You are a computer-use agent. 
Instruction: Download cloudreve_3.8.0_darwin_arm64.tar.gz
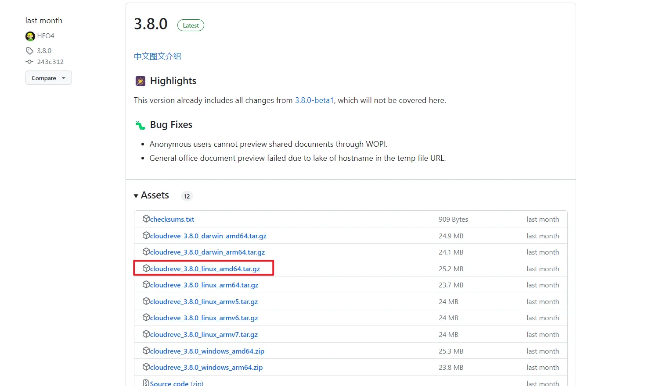coord(207,252)
